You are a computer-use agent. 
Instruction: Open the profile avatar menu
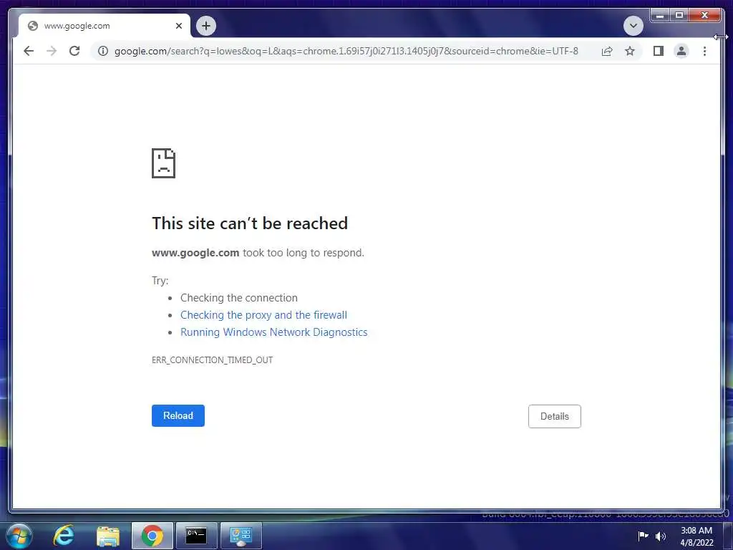(681, 51)
